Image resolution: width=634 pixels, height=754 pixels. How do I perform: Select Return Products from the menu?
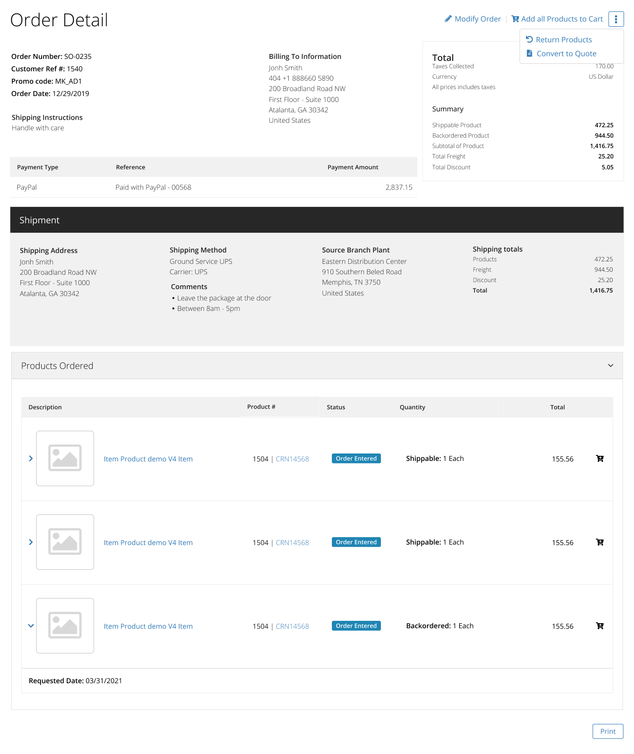(564, 40)
